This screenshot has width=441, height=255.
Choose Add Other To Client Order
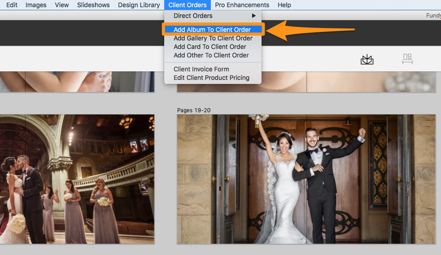[213, 55]
